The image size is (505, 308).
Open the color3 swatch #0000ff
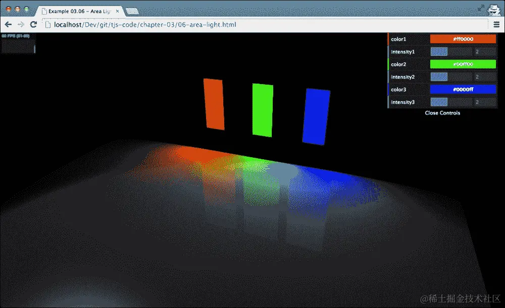tap(463, 89)
